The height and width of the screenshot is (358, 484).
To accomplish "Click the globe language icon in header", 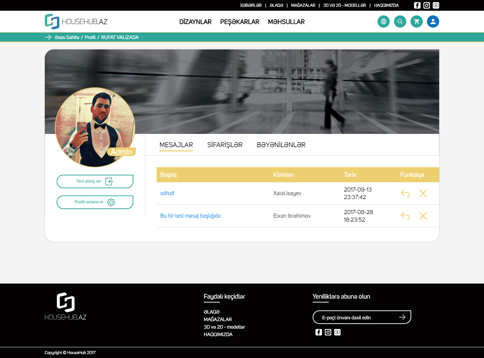I will [383, 21].
